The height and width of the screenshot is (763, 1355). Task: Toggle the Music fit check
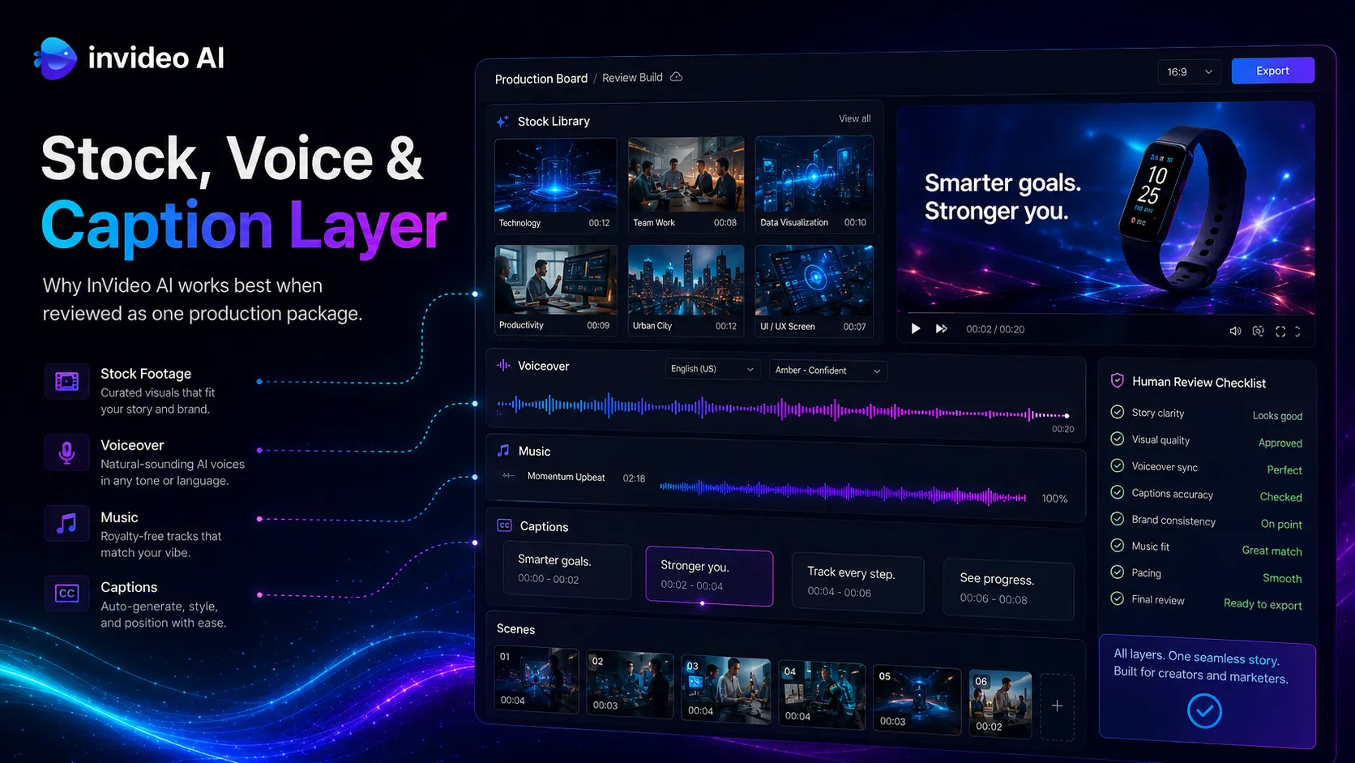pyautogui.click(x=1117, y=546)
